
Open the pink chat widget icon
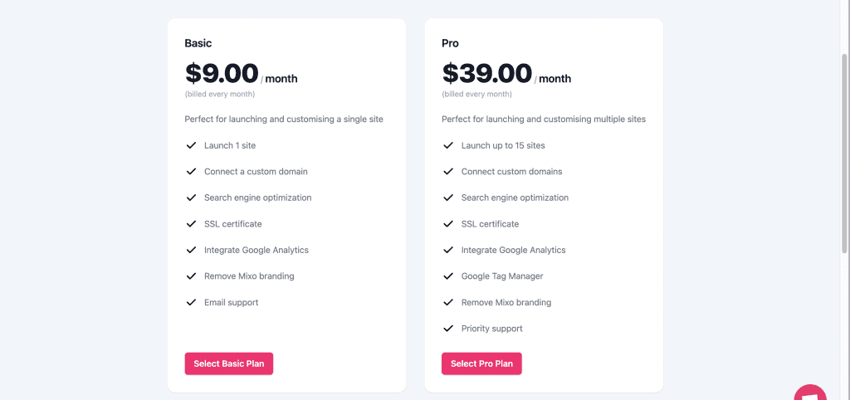pos(810,393)
